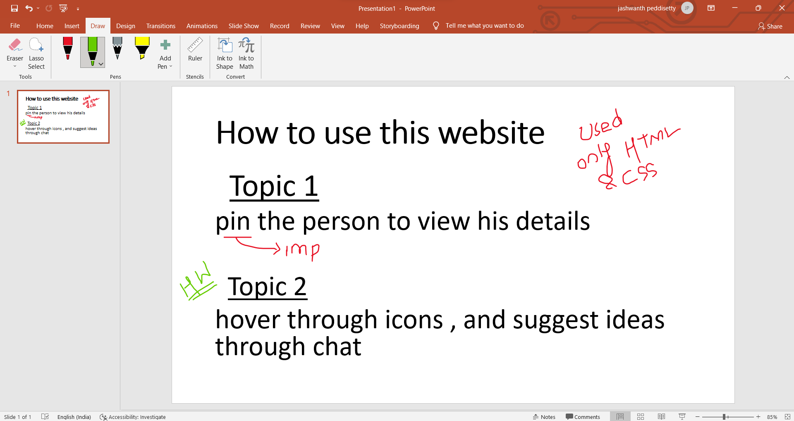Collapse the ribbon with the chevron
794x421 pixels.
tap(787, 77)
